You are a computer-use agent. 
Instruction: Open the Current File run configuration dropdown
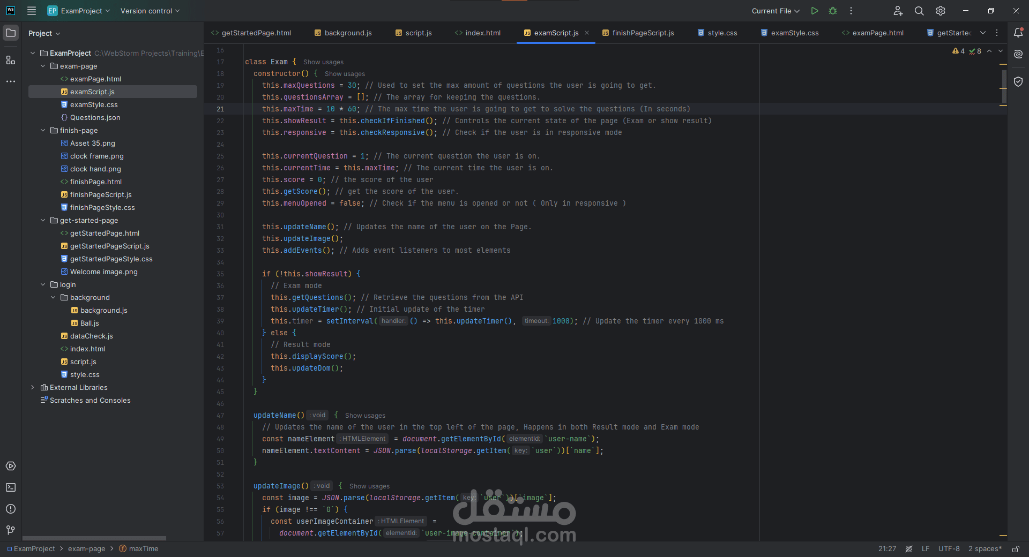(x=776, y=11)
